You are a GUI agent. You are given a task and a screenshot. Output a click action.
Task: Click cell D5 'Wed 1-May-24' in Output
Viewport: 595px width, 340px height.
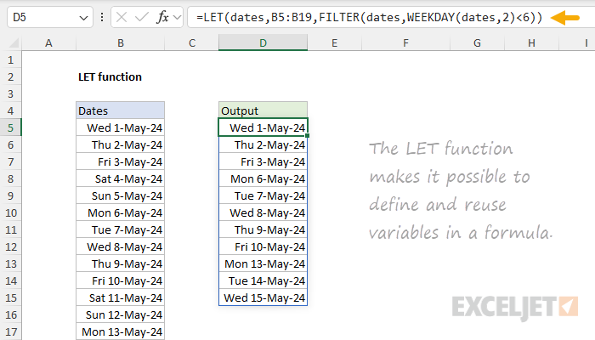[263, 127]
